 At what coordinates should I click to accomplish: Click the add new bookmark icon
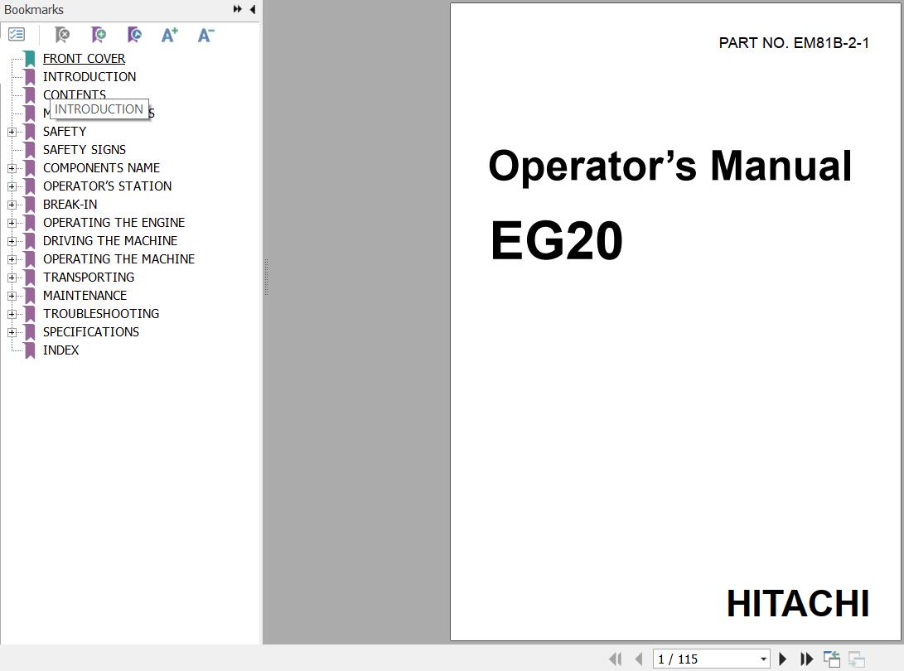coord(99,35)
